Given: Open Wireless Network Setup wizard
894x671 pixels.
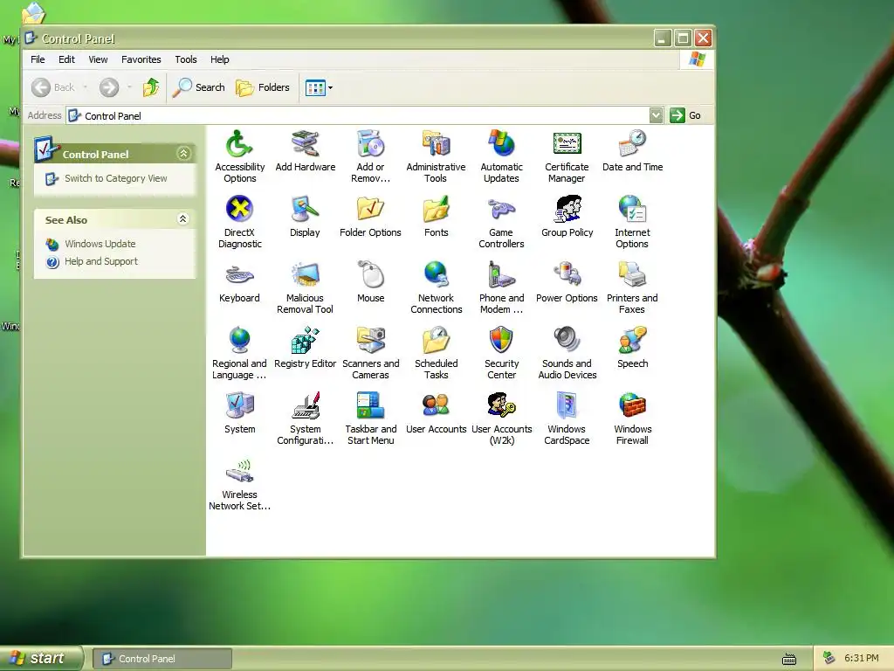Looking at the screenshot, I should (x=239, y=484).
